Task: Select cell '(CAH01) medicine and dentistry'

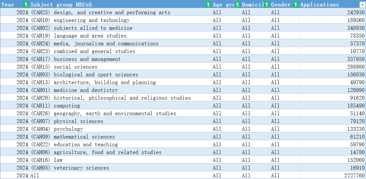Action: tap(120, 90)
